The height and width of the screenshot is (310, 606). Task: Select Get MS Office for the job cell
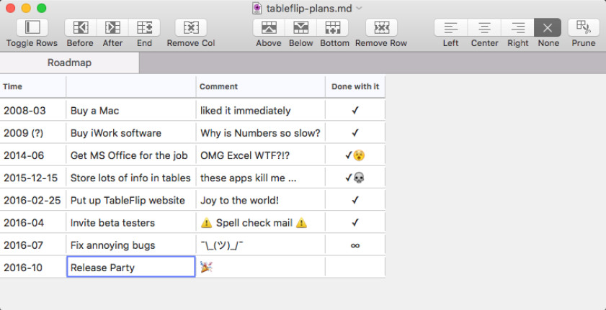pos(131,155)
